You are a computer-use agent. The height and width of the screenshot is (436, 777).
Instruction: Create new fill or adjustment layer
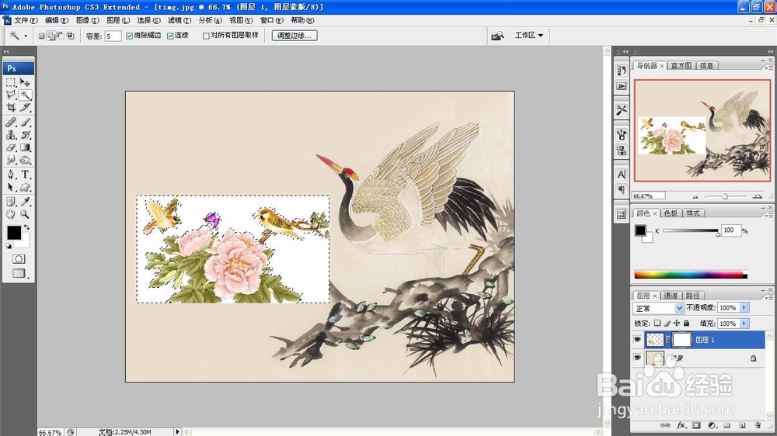click(x=712, y=425)
